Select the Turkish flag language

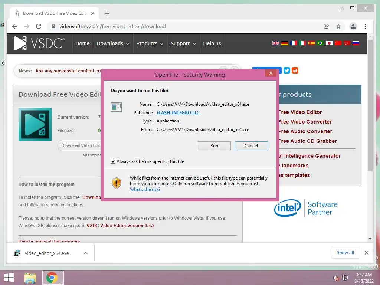tap(347, 43)
